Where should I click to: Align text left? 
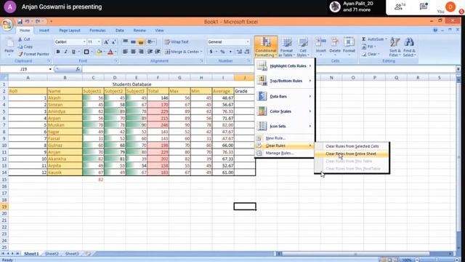126,52
